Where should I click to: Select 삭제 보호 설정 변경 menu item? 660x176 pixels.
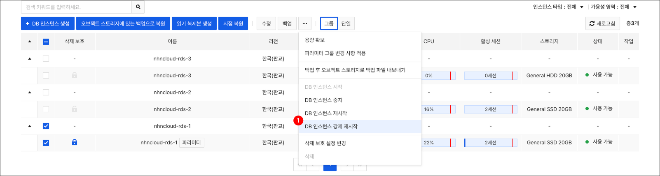point(360,143)
